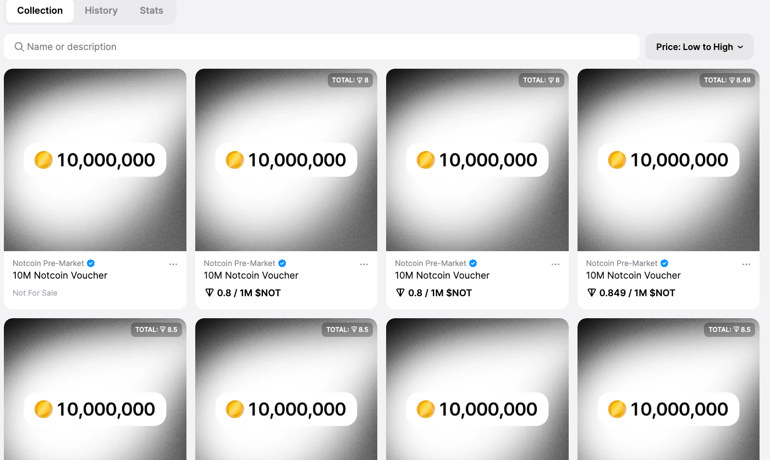The image size is (770, 460).
Task: Open ellipsis menu on second voucher card
Action: (364, 264)
